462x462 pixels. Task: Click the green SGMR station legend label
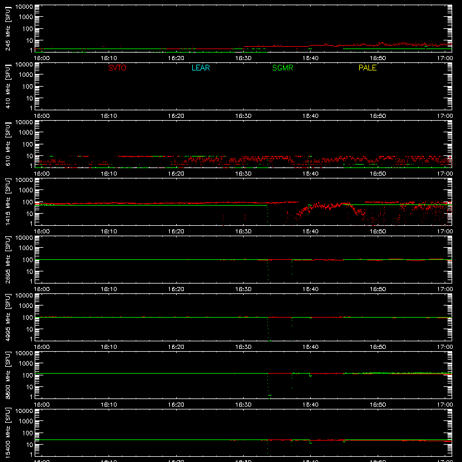[x=282, y=68]
